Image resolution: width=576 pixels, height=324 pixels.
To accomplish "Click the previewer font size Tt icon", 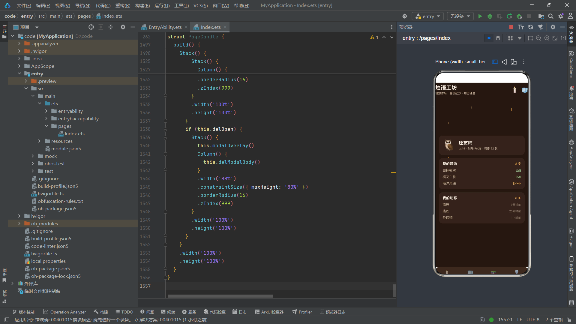I will pyautogui.click(x=521, y=27).
